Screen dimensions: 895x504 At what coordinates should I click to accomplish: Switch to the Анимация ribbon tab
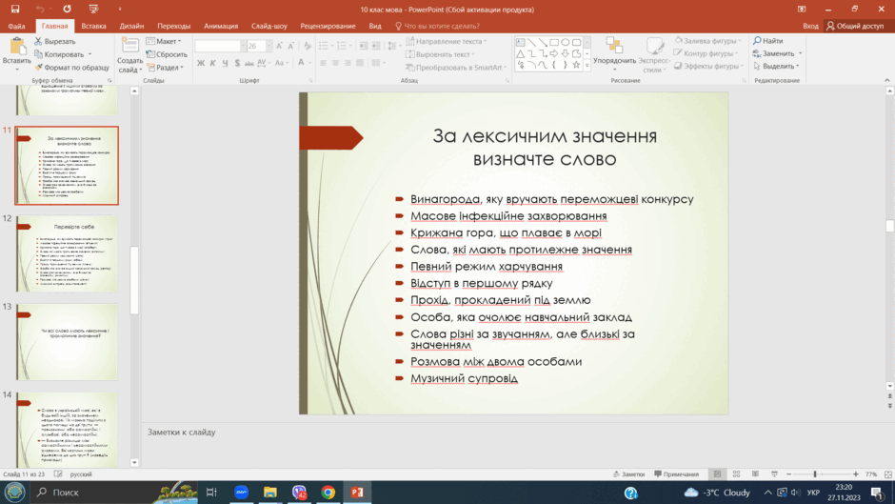220,26
